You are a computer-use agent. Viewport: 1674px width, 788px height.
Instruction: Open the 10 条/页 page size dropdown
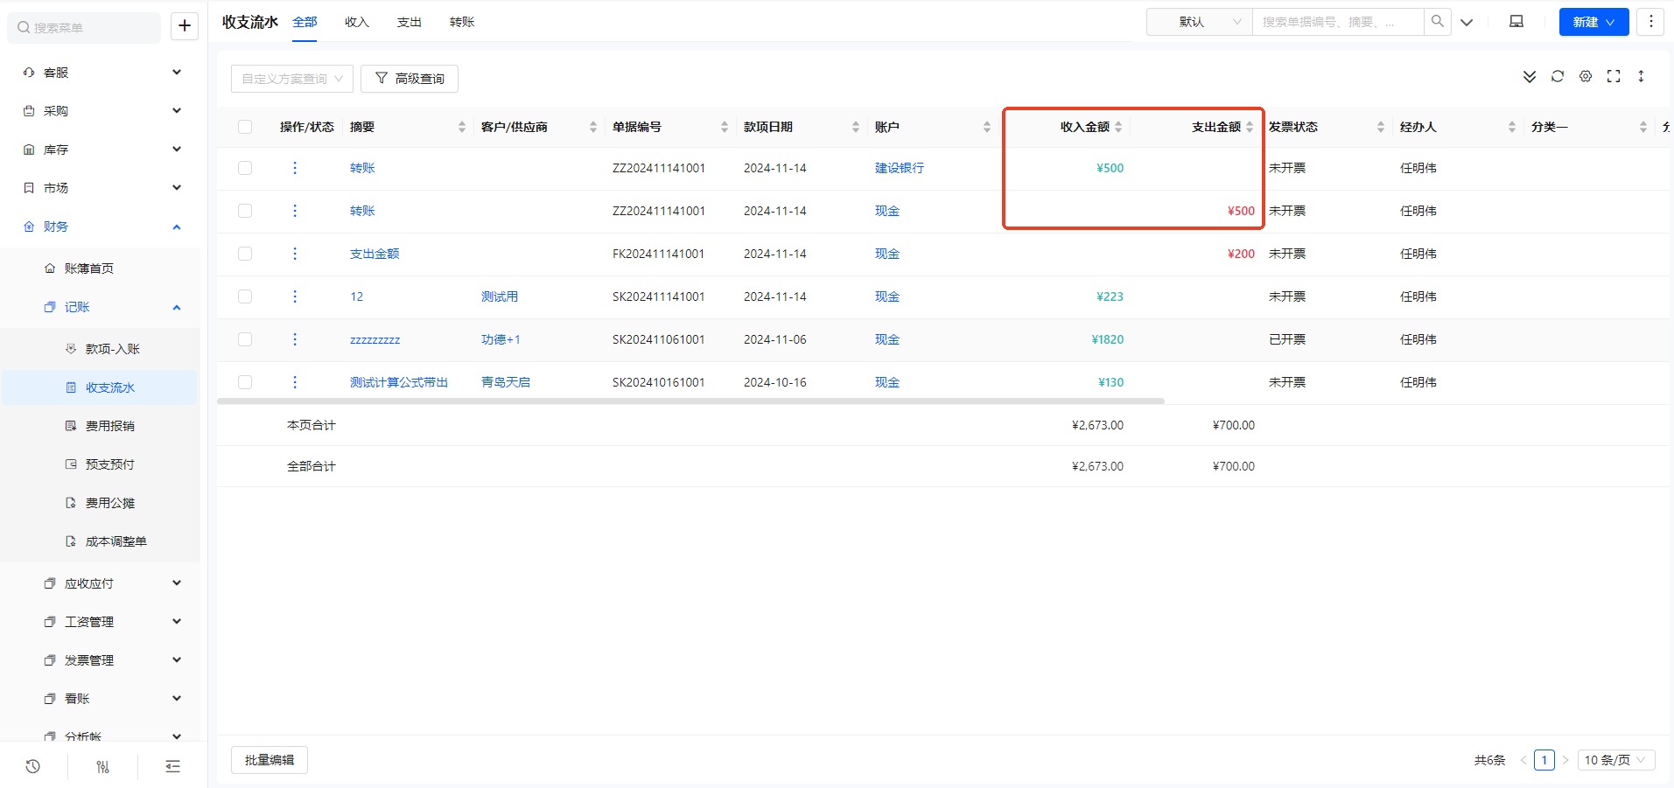pyautogui.click(x=1616, y=760)
